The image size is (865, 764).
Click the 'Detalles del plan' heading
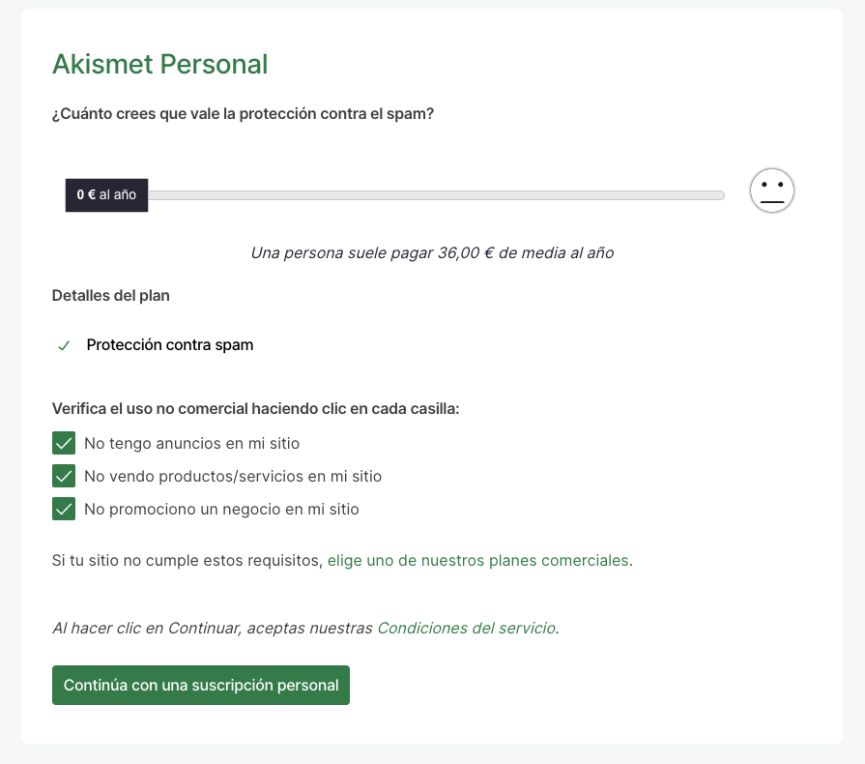(110, 296)
